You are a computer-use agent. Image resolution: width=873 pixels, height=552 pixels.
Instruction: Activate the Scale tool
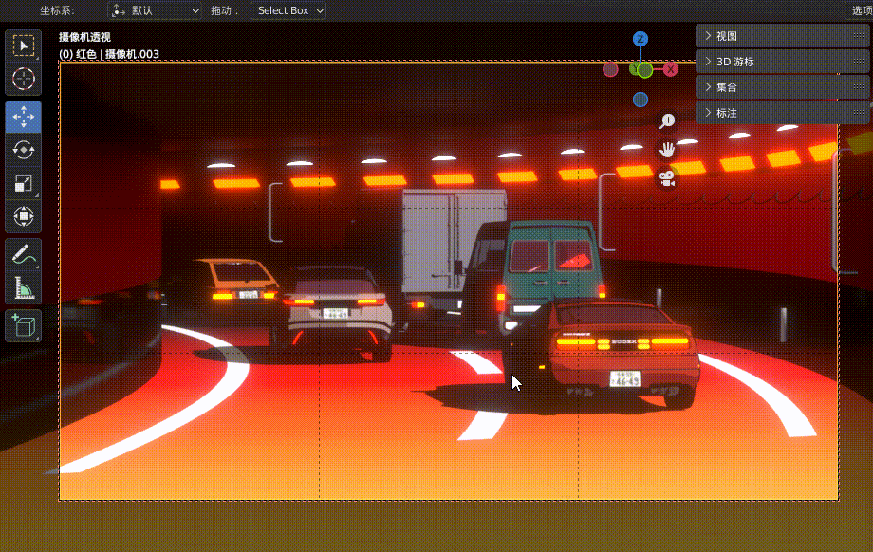(24, 183)
